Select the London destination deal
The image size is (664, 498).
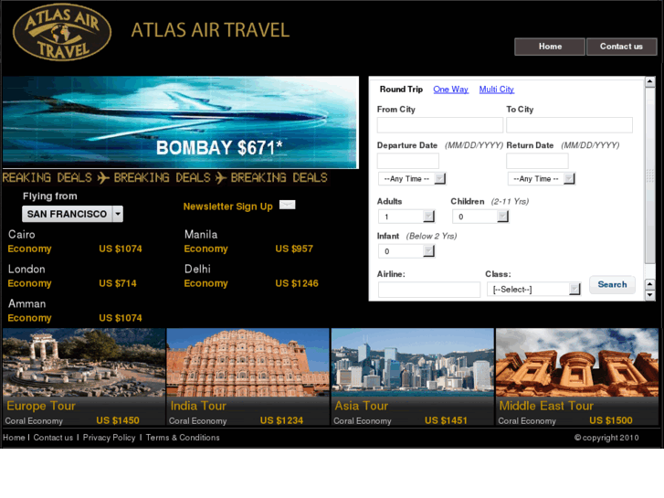[x=26, y=270]
